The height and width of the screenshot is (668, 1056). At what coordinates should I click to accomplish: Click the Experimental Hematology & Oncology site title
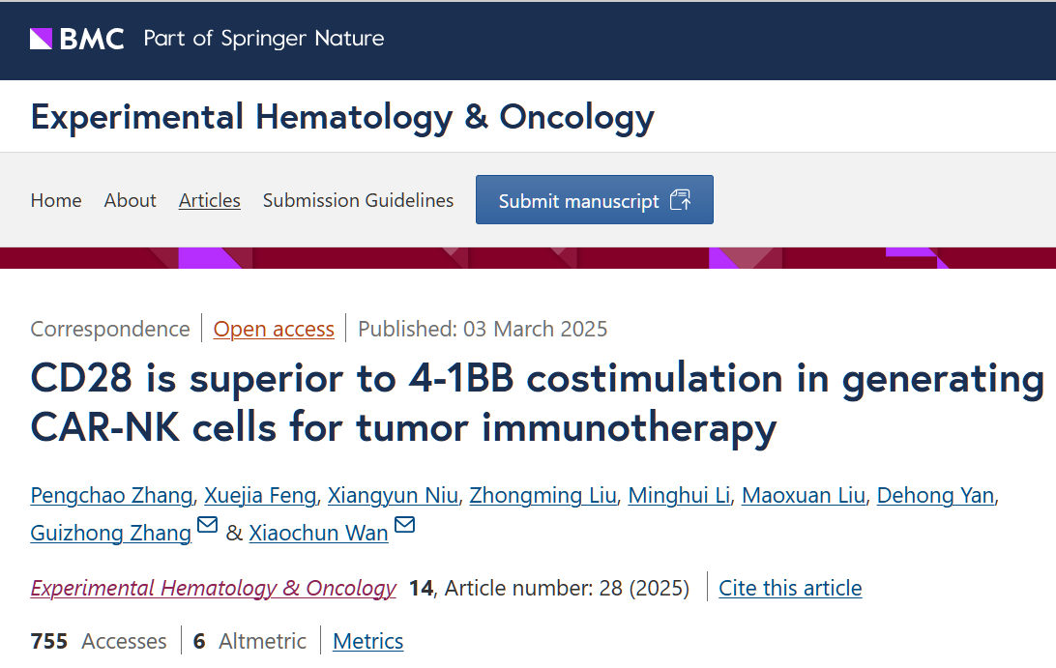coord(342,117)
